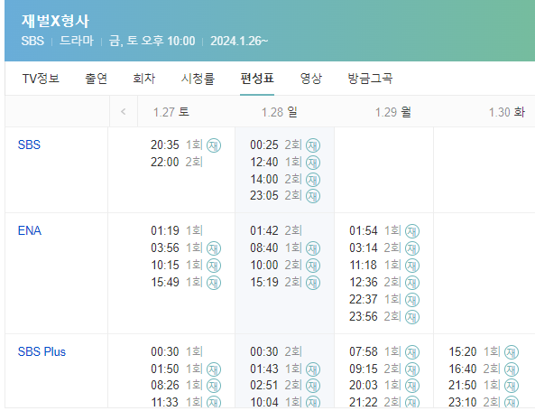Click rerun badge beside ENA 01:54 1회
Image resolution: width=535 pixels, height=411 pixels.
[411, 231]
